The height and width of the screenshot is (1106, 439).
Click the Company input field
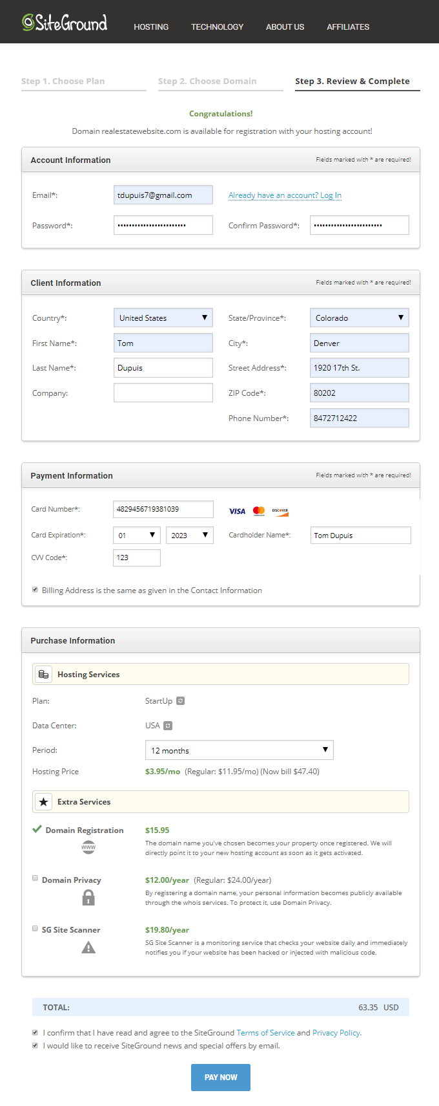163,393
